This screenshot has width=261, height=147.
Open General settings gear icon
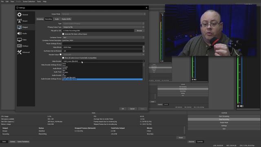[x=19, y=15]
